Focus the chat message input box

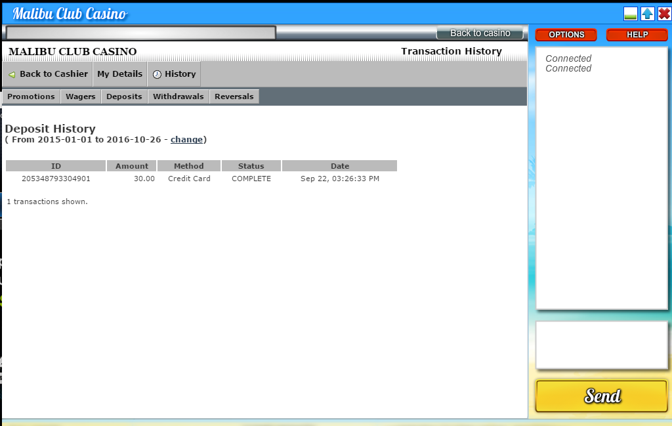[602, 345]
